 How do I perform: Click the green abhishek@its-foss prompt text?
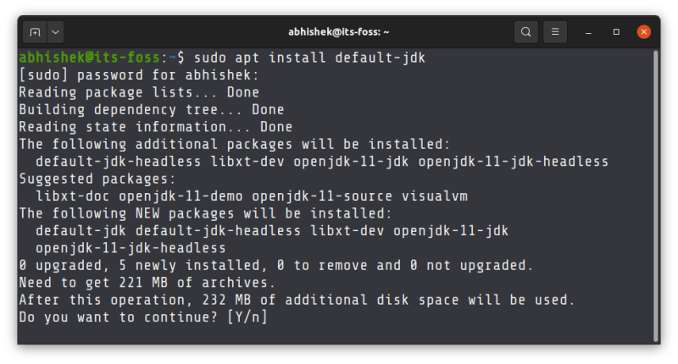pyautogui.click(x=93, y=58)
